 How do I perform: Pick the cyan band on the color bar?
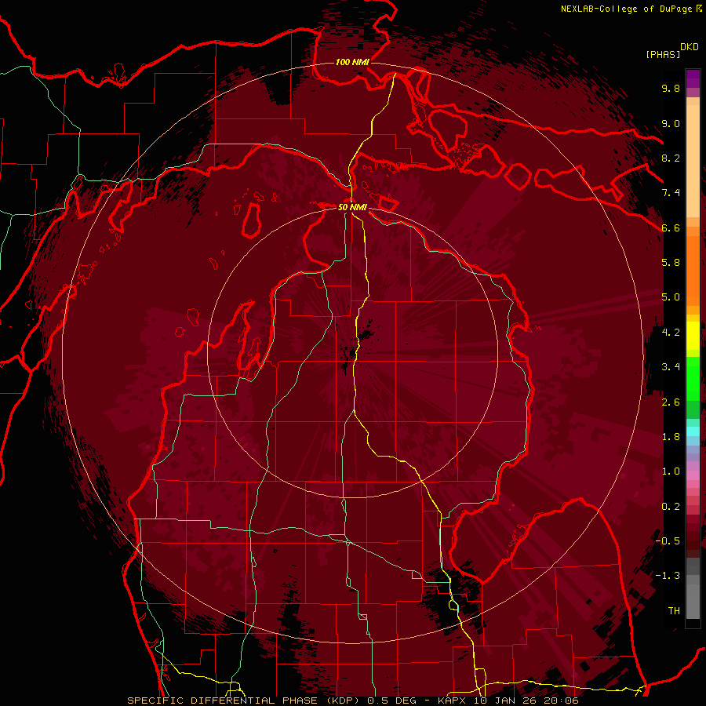[693, 431]
